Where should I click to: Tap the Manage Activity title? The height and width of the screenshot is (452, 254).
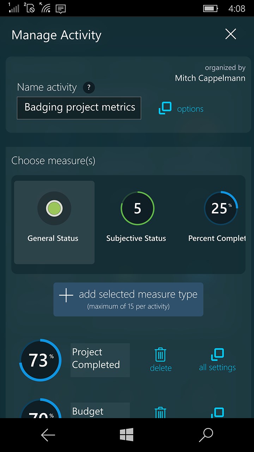(56, 35)
